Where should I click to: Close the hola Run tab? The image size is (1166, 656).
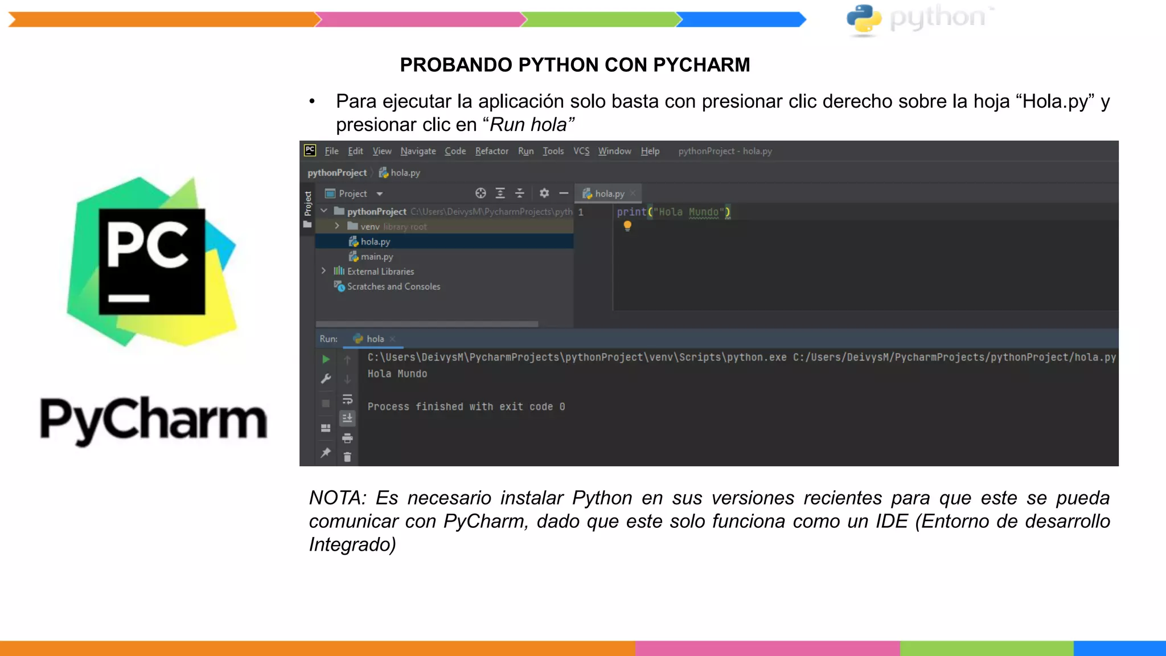point(392,339)
